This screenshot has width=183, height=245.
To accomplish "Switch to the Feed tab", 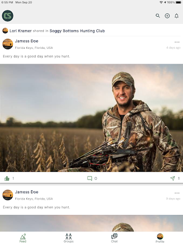I will [23, 238].
